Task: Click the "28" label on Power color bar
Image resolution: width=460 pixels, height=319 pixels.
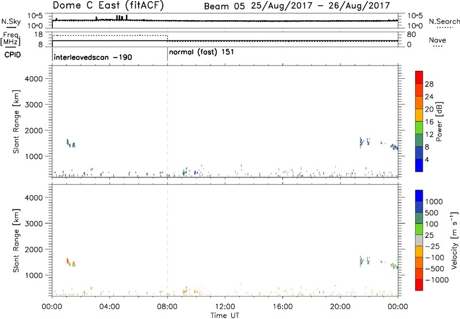Action: pos(429,84)
